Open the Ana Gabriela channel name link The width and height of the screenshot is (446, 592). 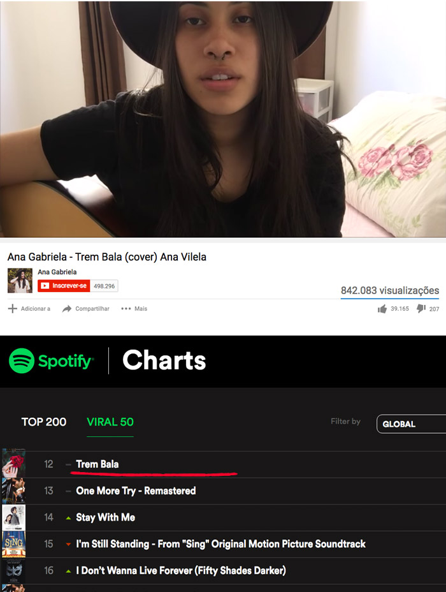click(x=57, y=272)
